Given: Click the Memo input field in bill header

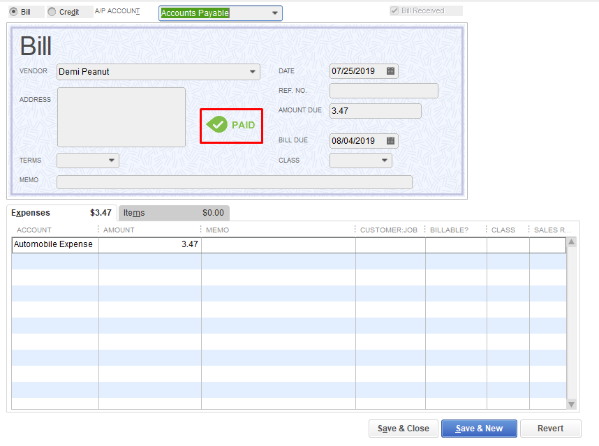Looking at the screenshot, I should [234, 182].
